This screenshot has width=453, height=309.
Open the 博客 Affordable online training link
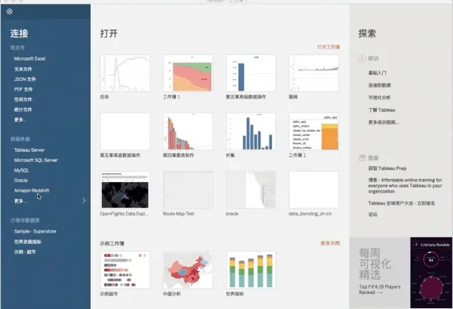point(405,186)
